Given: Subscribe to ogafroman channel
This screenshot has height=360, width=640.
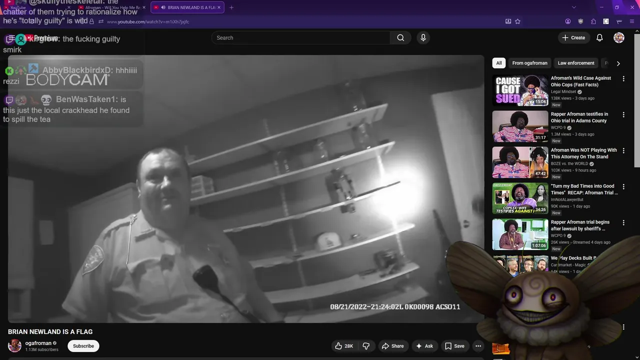Looking at the screenshot, I should click(x=83, y=346).
